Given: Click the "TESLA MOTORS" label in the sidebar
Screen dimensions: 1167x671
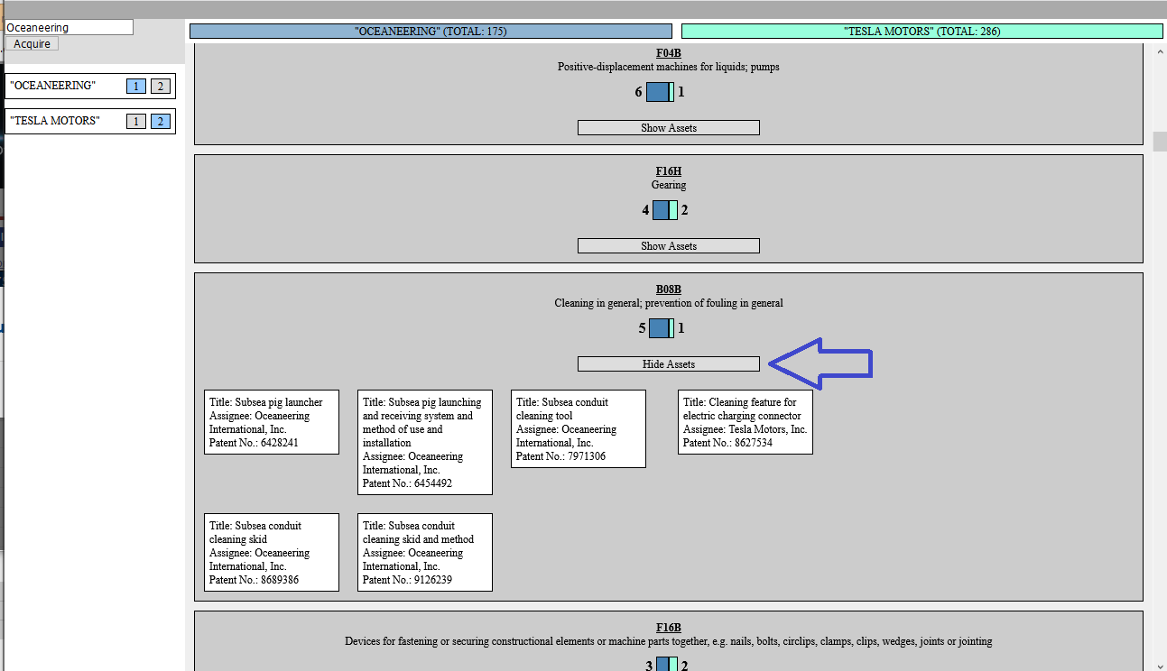Looking at the screenshot, I should point(55,122).
